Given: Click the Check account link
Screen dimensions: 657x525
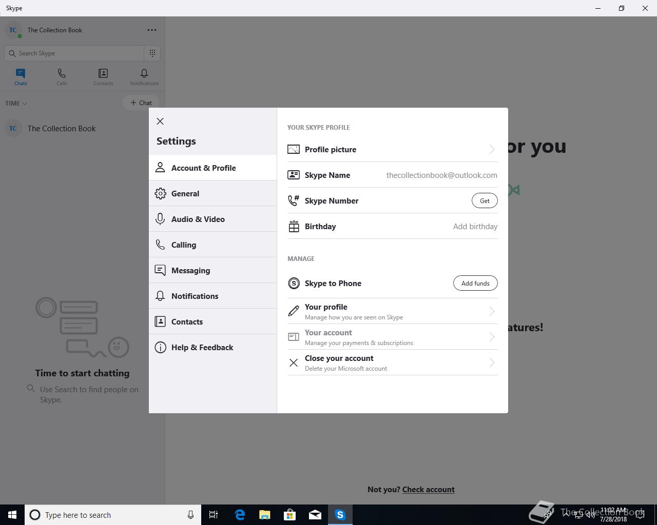Looking at the screenshot, I should tap(429, 490).
